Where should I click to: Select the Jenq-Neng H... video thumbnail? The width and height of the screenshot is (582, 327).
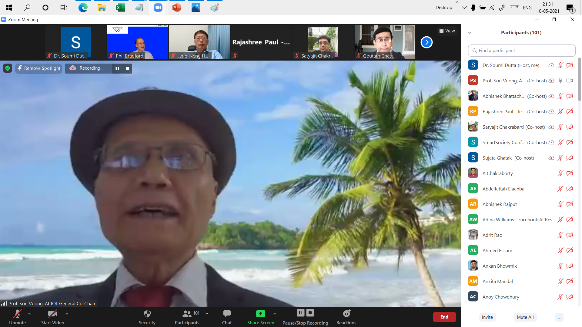(199, 42)
